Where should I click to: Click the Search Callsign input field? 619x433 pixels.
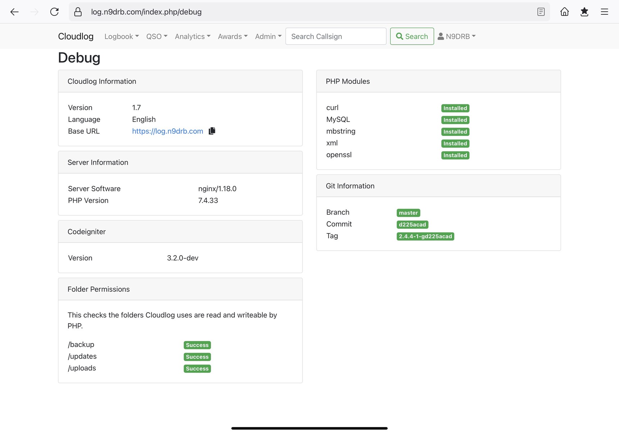336,36
